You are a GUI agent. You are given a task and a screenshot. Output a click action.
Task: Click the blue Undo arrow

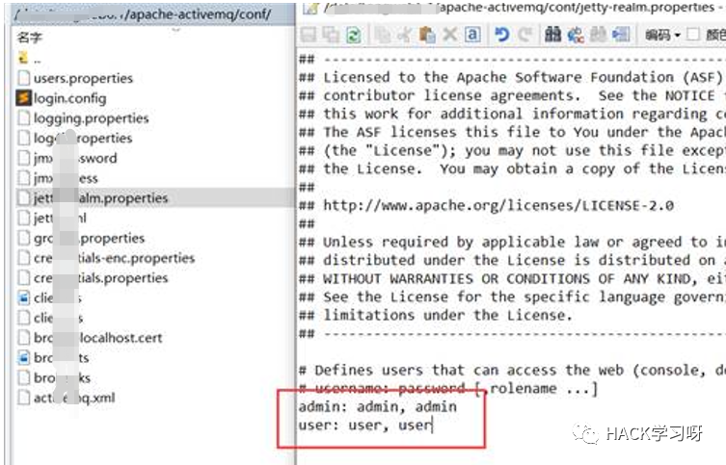pyautogui.click(x=502, y=35)
